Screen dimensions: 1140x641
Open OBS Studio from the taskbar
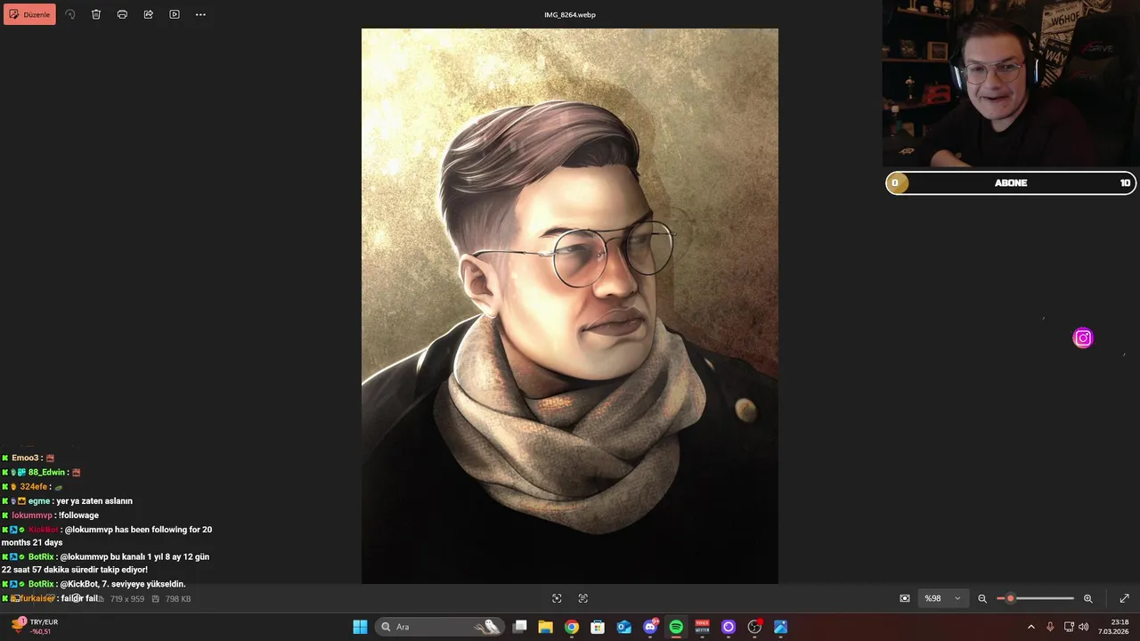[754, 627]
